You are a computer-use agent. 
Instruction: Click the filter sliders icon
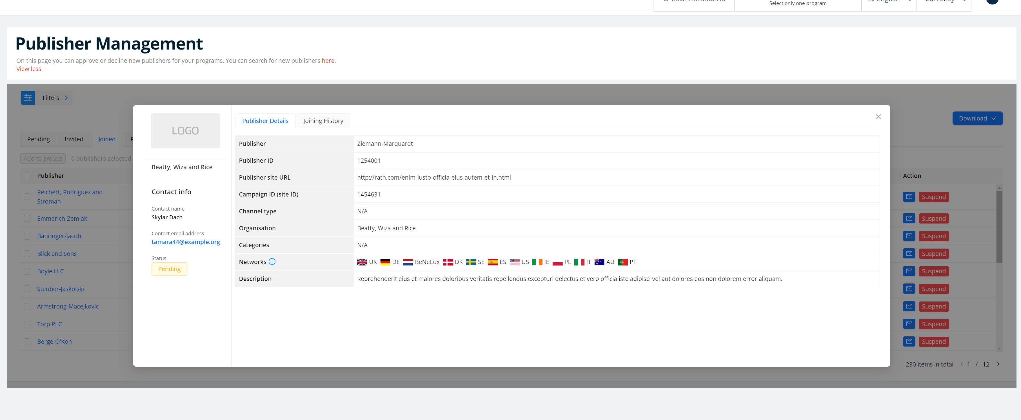coord(28,97)
